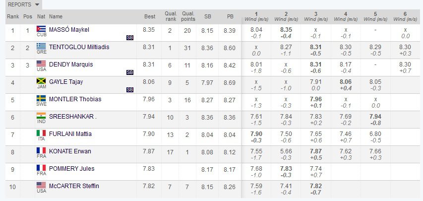Screen dimensions: 423x201
Task: Click the Sweden flag icon
Action: click(x=41, y=98)
